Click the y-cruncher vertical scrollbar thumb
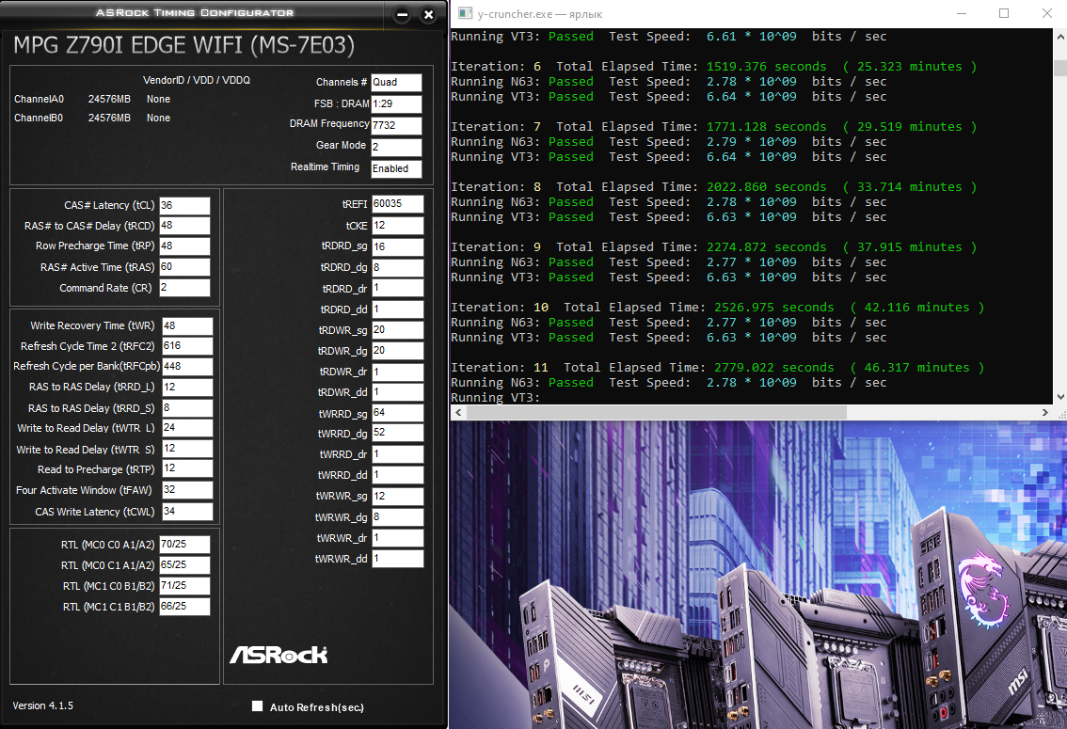1067x729 pixels. (x=1060, y=68)
